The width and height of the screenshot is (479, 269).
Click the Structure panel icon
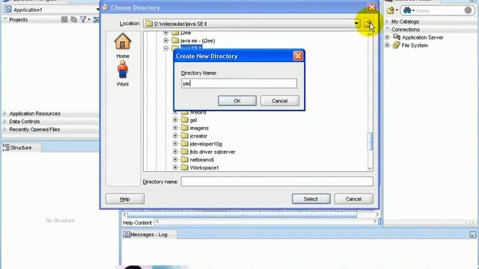pyautogui.click(x=6, y=147)
